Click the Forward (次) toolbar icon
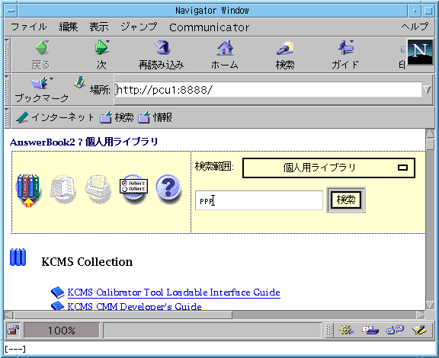 click(x=101, y=47)
